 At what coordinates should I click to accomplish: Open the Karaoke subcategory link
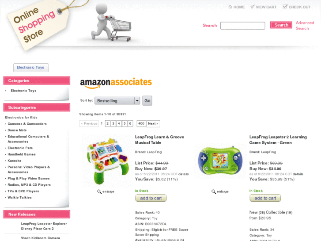pyautogui.click(x=14, y=161)
